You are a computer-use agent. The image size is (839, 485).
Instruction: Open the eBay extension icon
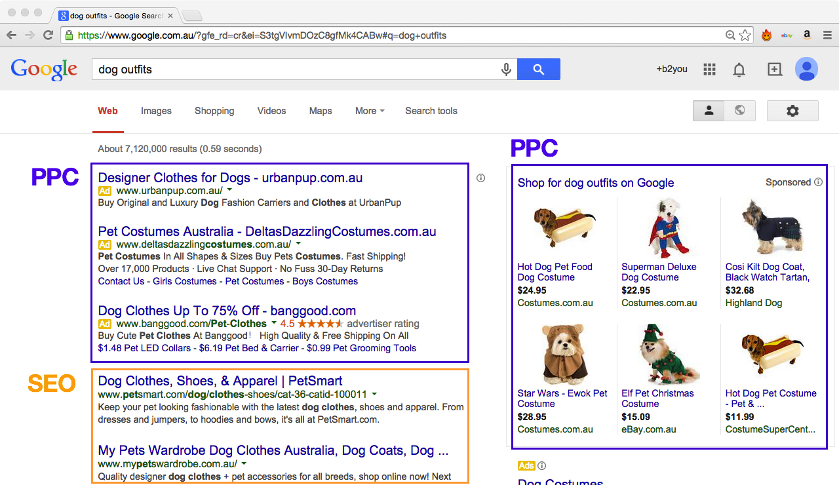[787, 35]
